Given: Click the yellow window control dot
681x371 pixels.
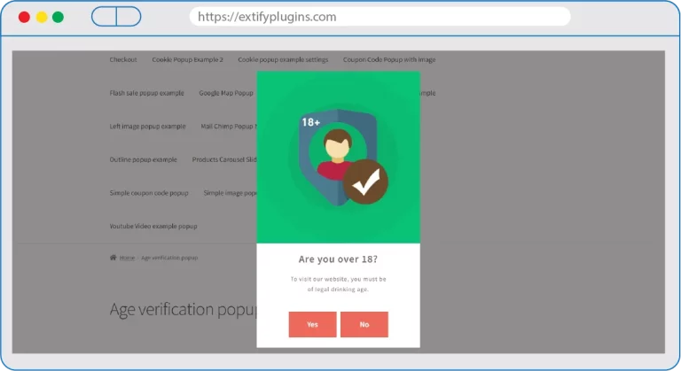Looking at the screenshot, I should 41,17.
